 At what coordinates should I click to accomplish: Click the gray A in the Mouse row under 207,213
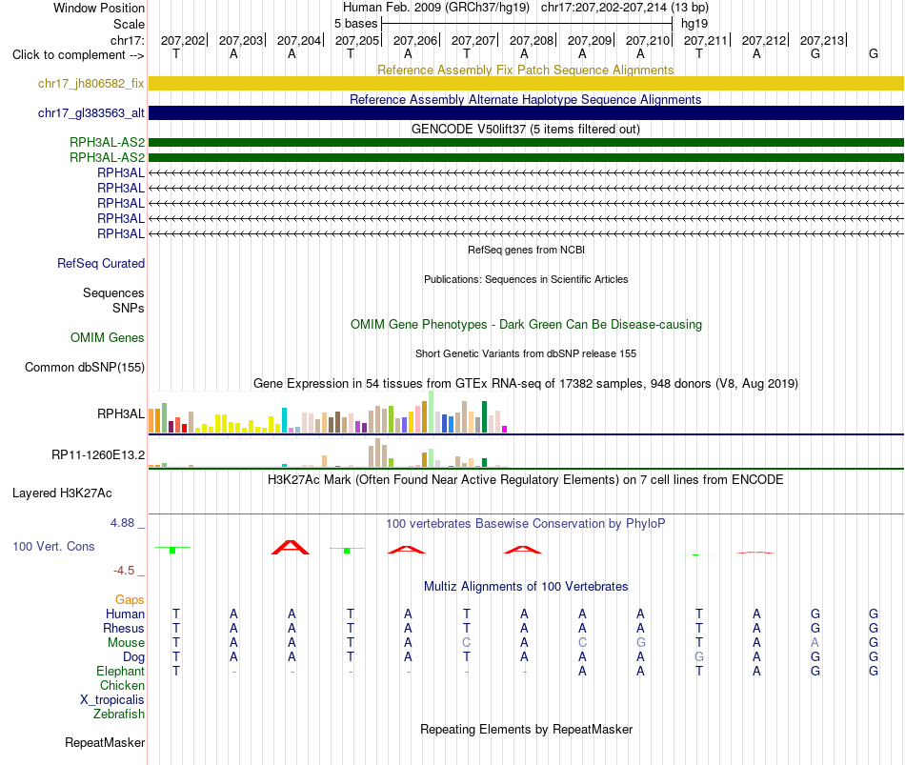point(814,643)
